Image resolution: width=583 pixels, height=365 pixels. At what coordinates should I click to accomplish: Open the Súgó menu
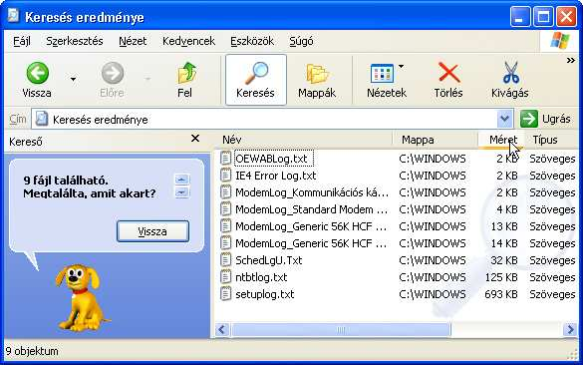tap(301, 41)
